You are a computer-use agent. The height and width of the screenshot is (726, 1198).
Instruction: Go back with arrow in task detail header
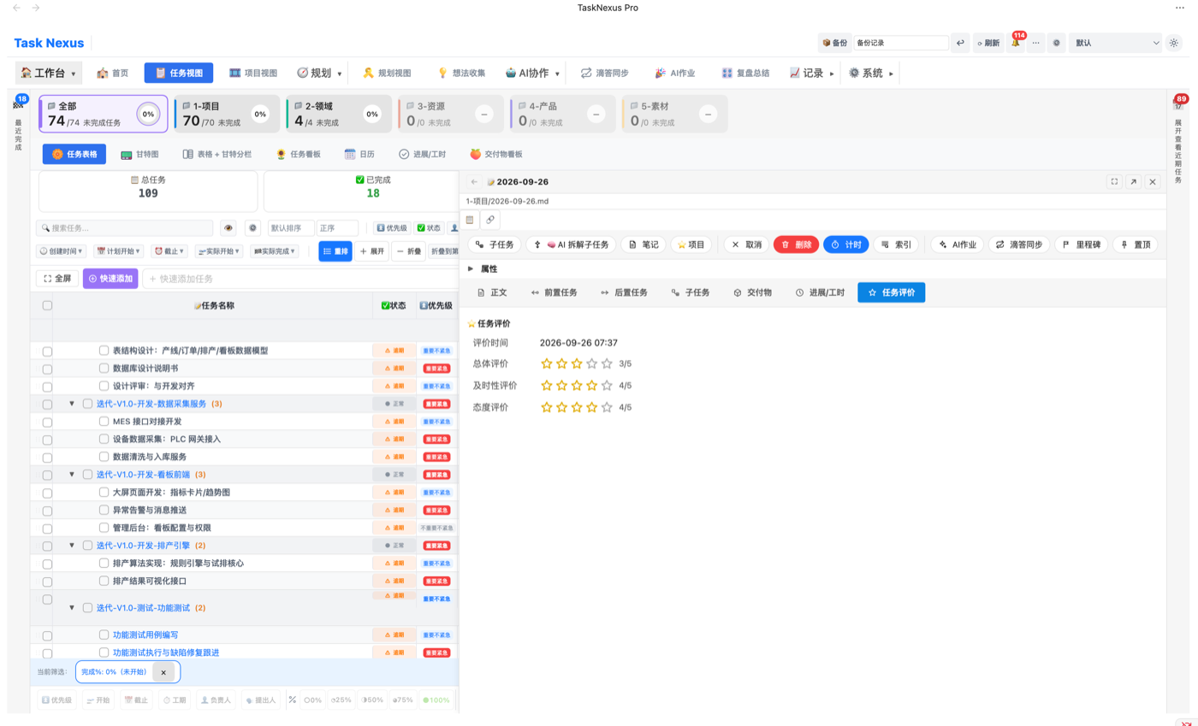[x=474, y=181]
